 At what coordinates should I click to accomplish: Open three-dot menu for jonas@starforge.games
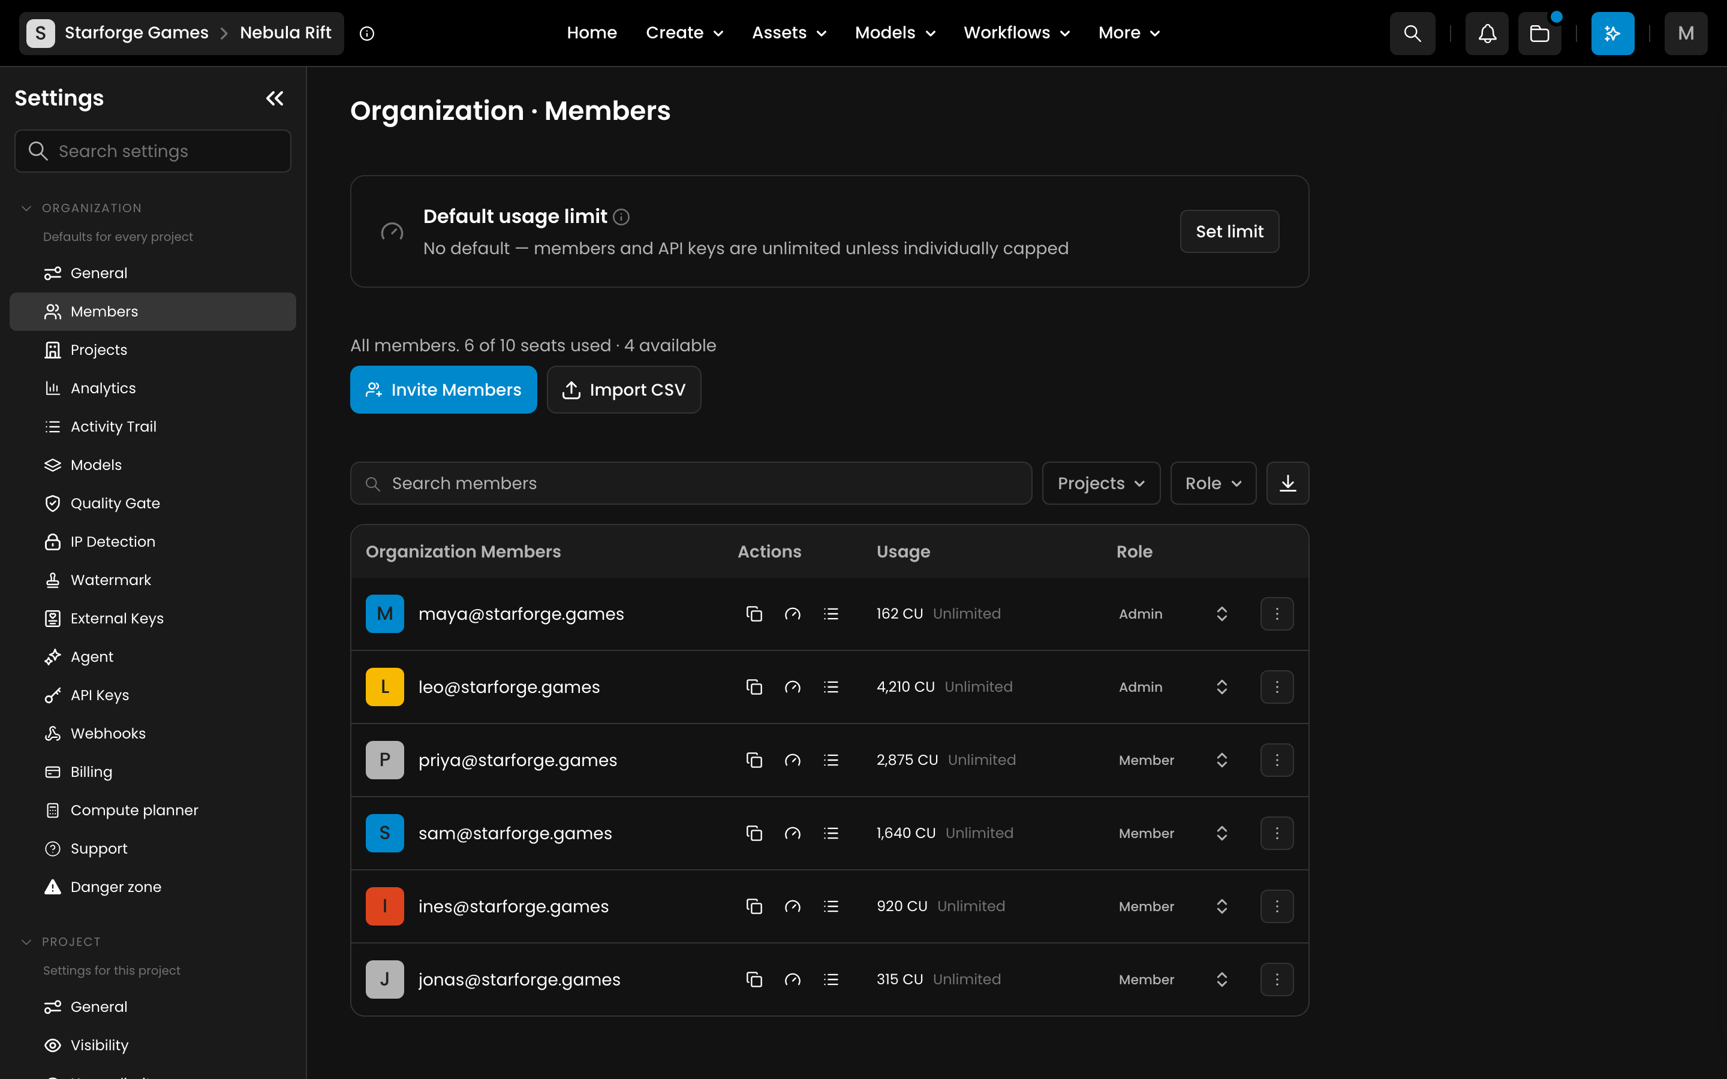click(1277, 980)
